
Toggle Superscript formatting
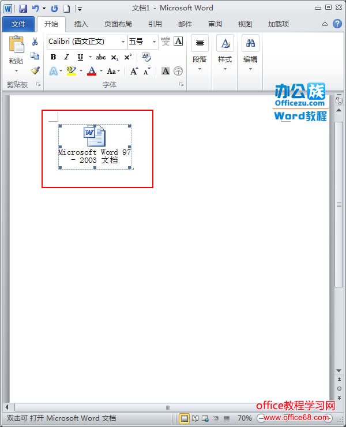(127, 57)
